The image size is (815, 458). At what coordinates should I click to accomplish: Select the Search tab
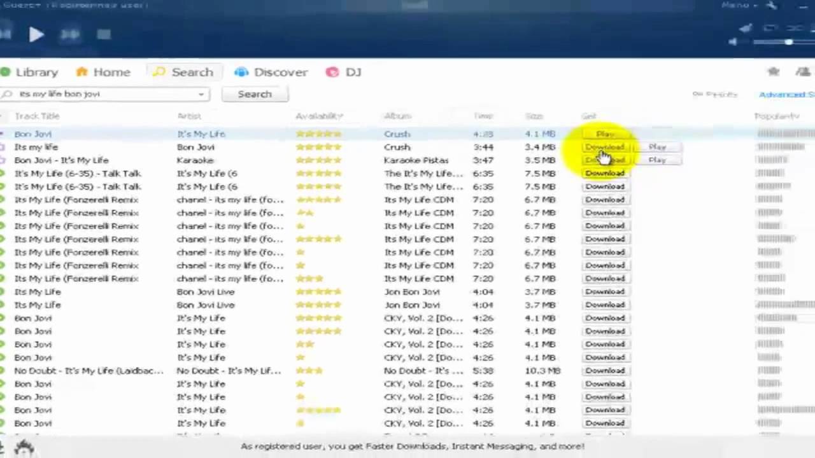(x=184, y=72)
